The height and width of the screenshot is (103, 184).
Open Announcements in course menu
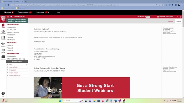coord(13,32)
